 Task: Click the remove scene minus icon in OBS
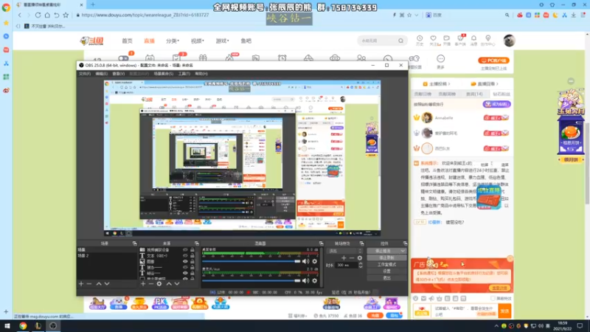coord(89,284)
